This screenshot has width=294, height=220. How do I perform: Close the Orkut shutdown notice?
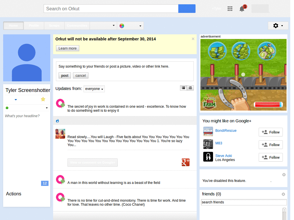point(193,39)
